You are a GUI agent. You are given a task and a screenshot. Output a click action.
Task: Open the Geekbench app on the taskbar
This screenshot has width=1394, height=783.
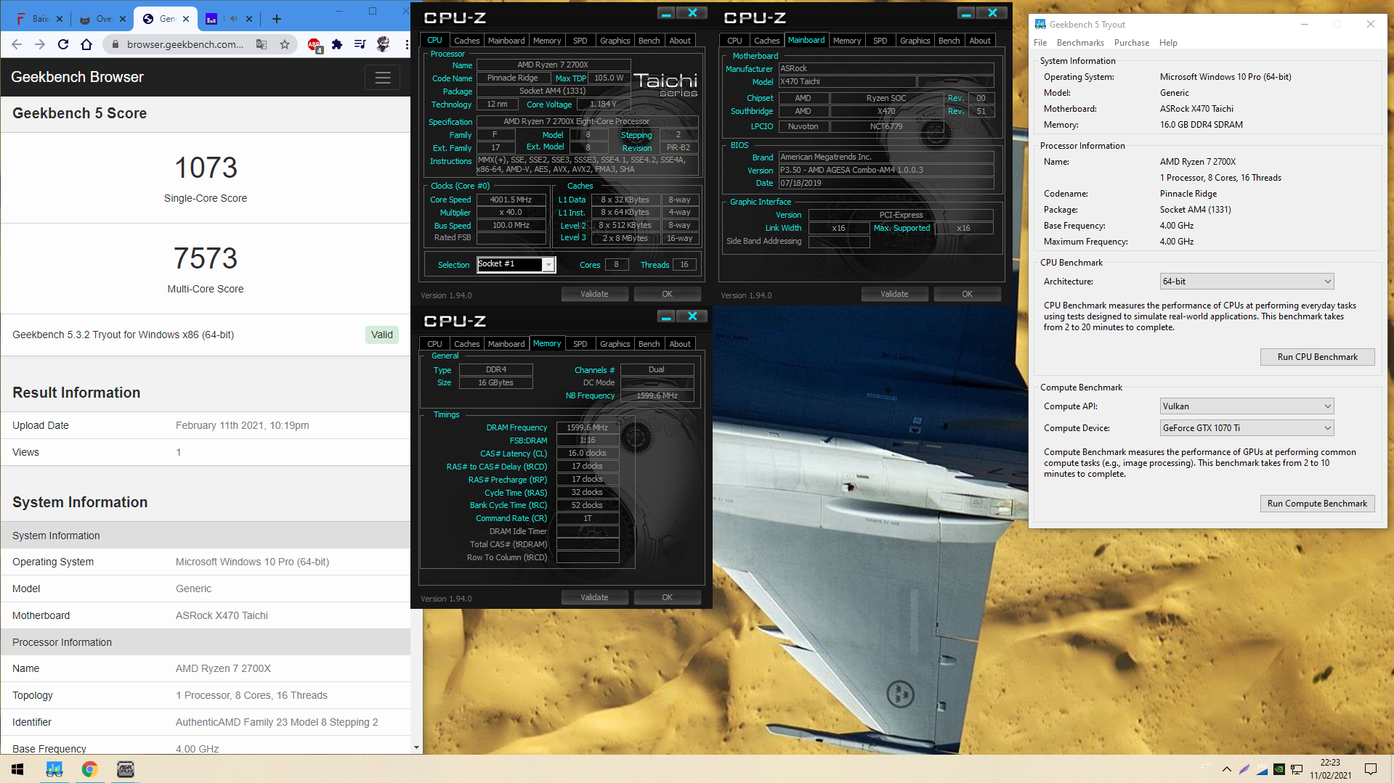pos(54,769)
